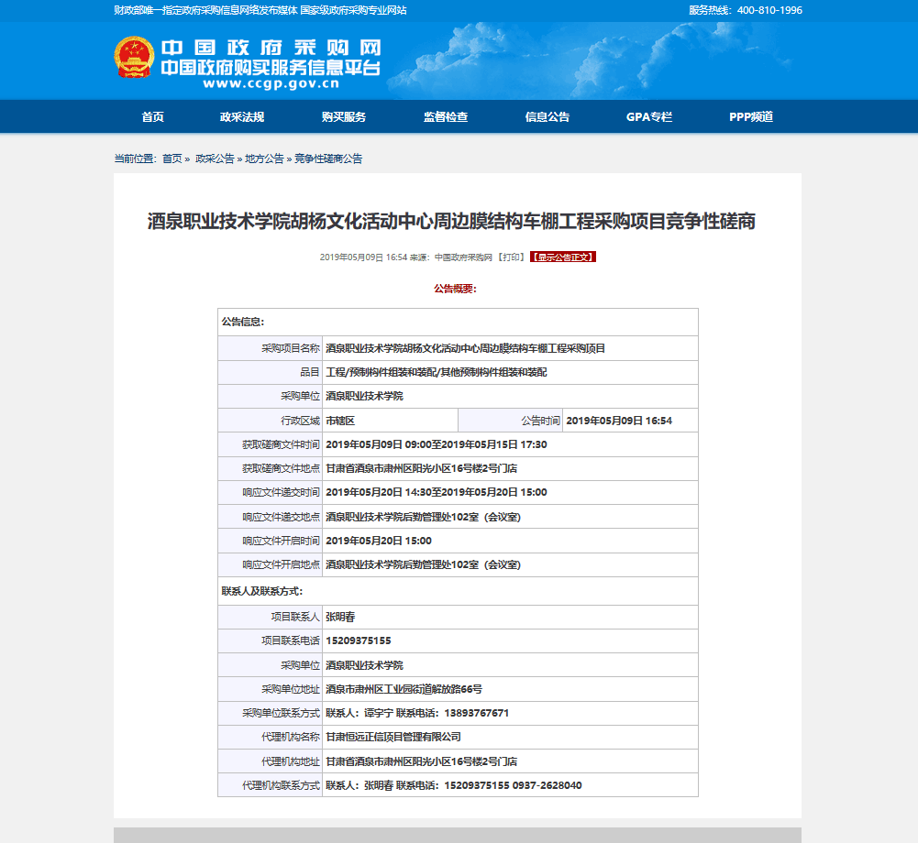Click the 中国政府采购网 site title banner
The image size is (918, 843).
click(x=271, y=48)
